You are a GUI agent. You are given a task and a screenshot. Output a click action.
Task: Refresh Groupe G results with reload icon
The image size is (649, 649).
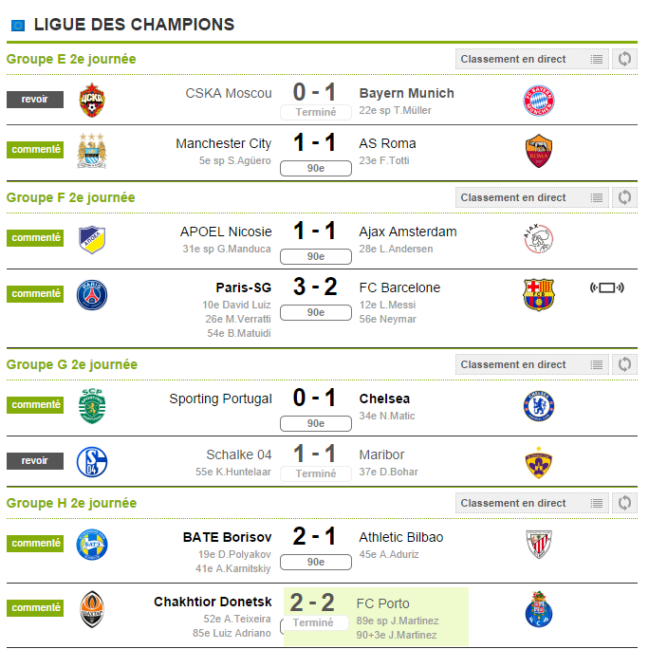point(624,364)
